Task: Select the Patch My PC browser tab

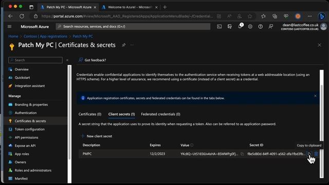Action: tap(68, 7)
